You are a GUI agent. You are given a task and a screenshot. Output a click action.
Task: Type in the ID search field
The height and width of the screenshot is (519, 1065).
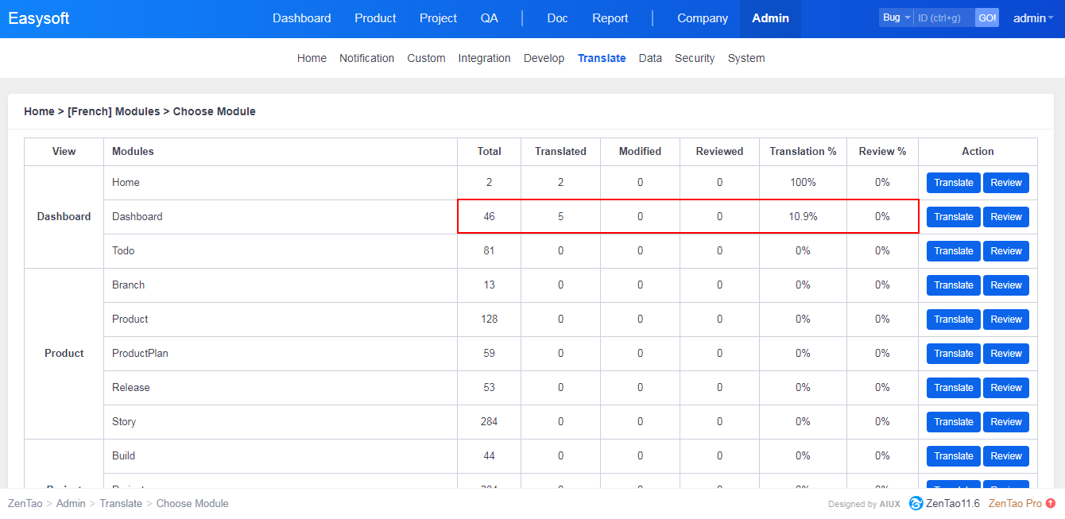coord(943,17)
